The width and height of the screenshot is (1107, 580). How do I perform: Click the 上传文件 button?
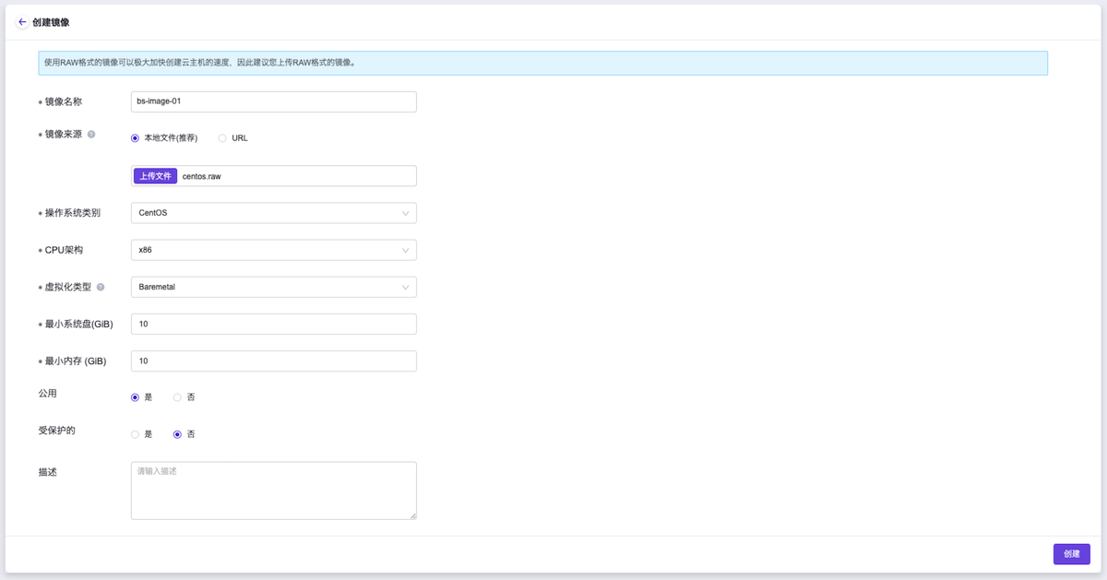pos(156,176)
